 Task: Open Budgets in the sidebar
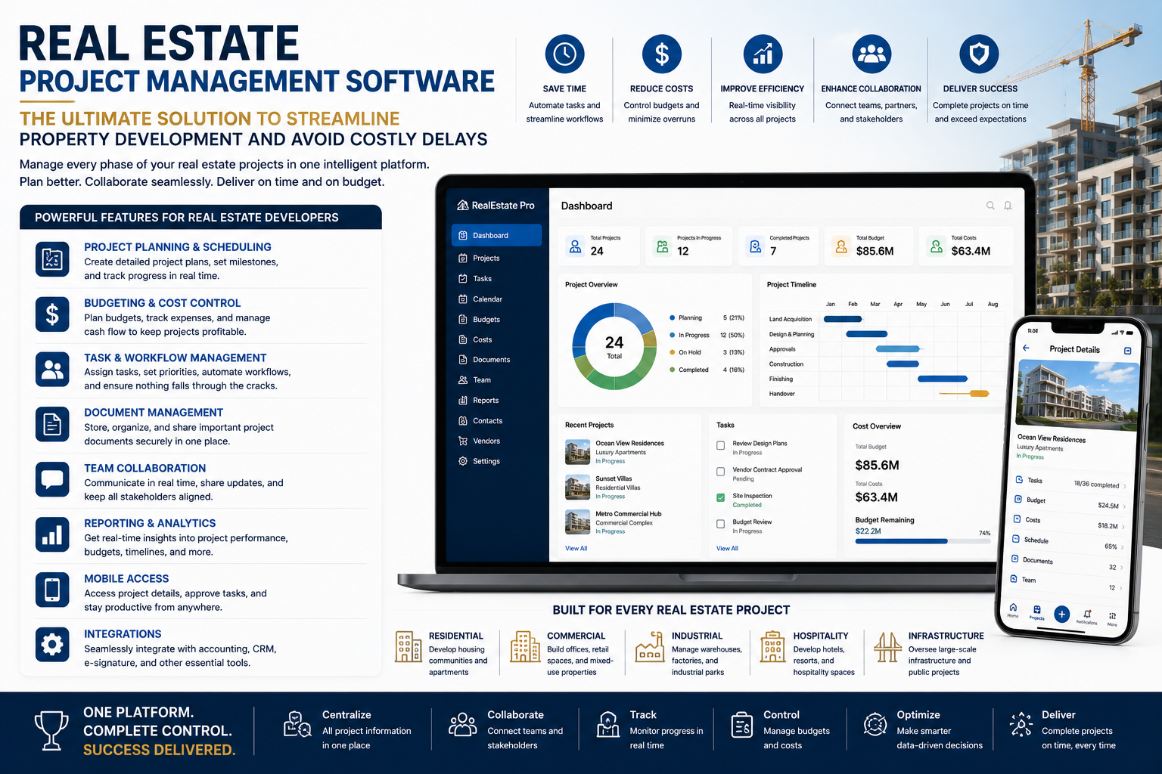click(x=480, y=320)
